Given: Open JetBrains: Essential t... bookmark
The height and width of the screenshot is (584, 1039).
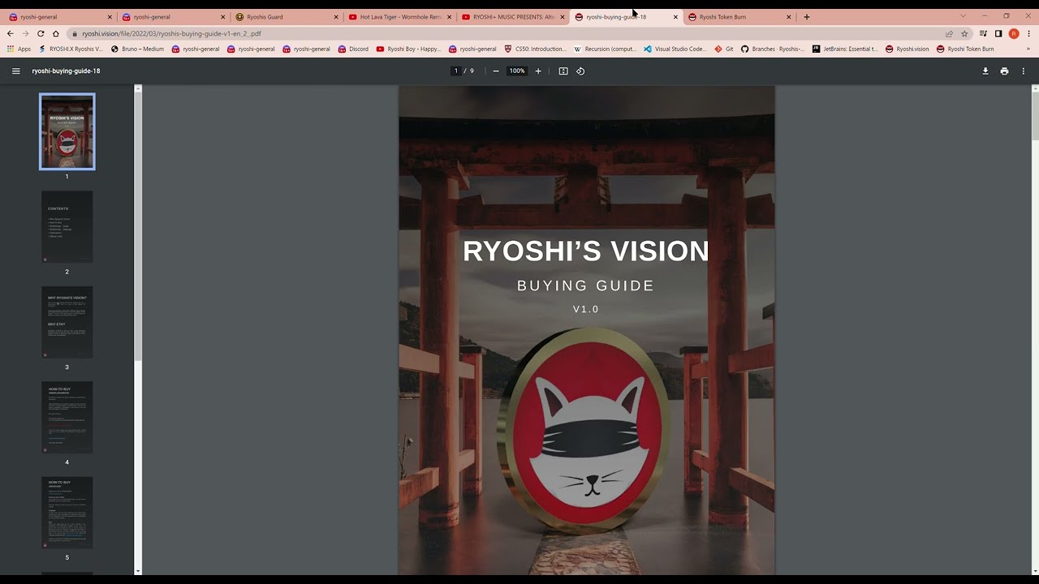Looking at the screenshot, I should coord(845,49).
